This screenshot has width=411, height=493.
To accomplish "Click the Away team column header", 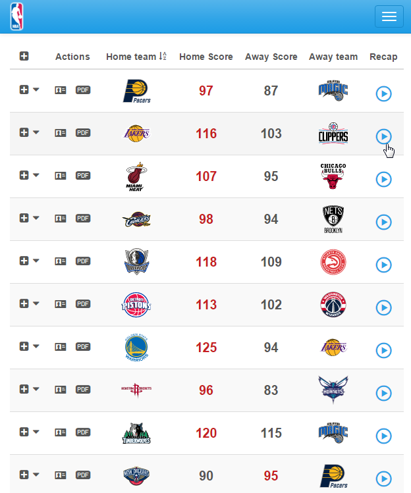I will pos(333,57).
